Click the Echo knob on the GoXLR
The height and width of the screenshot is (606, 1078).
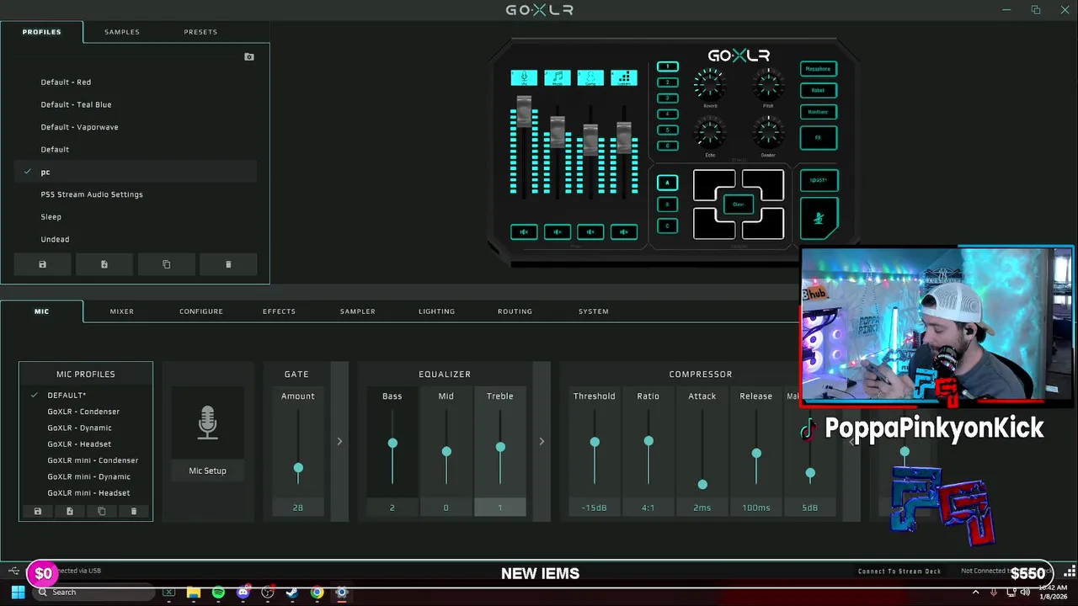tap(710, 133)
